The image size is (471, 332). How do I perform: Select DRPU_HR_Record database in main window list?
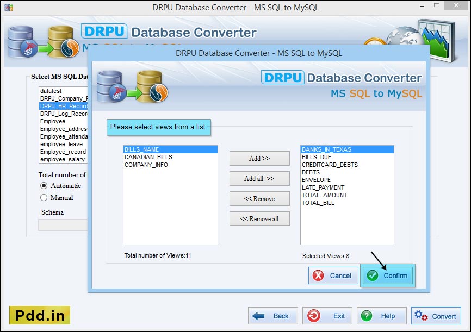click(x=64, y=106)
